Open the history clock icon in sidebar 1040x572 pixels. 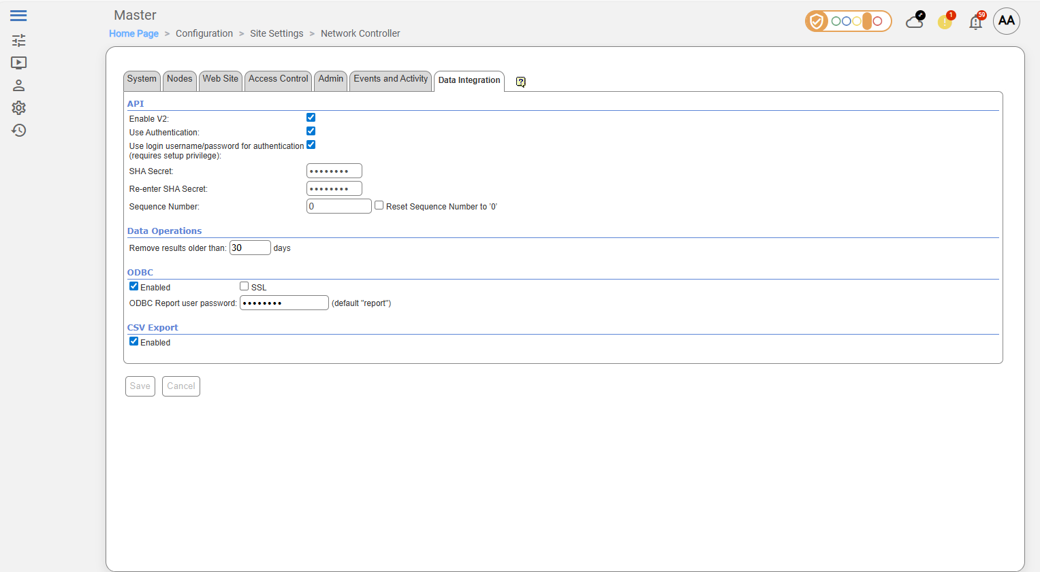click(x=18, y=131)
